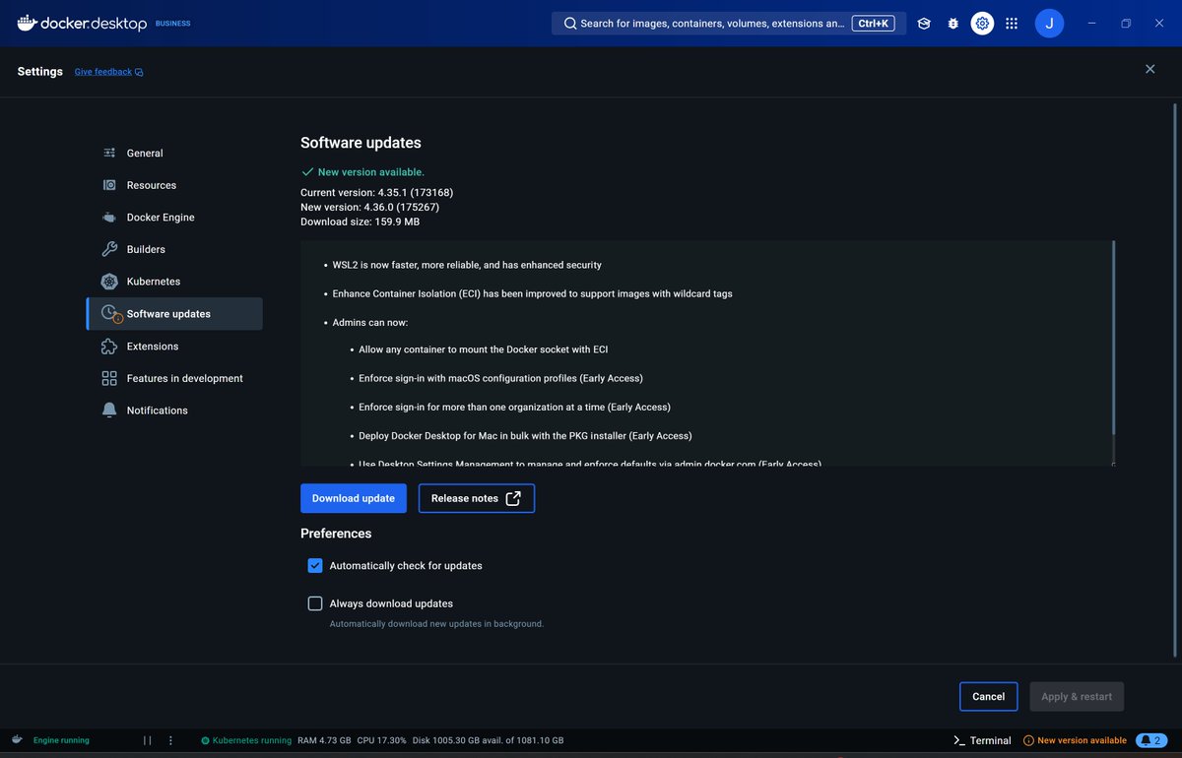Click the Cancel button
The image size is (1182, 758).
pyautogui.click(x=988, y=696)
